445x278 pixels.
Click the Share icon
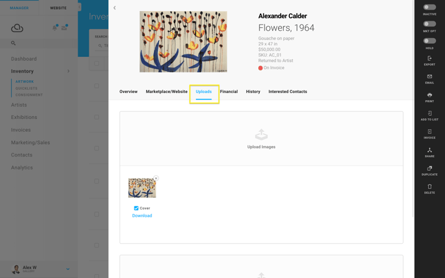click(429, 150)
